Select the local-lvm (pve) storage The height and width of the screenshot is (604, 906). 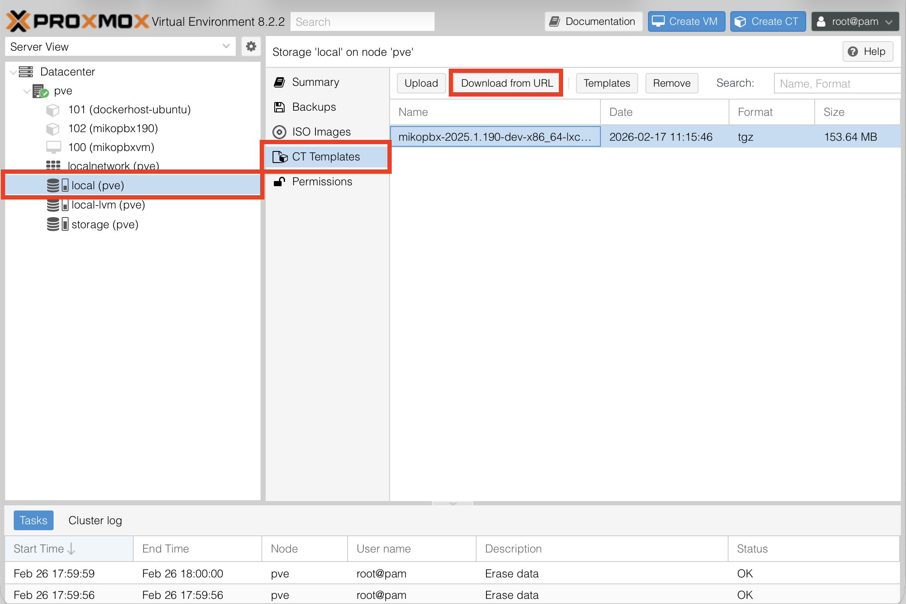click(108, 205)
